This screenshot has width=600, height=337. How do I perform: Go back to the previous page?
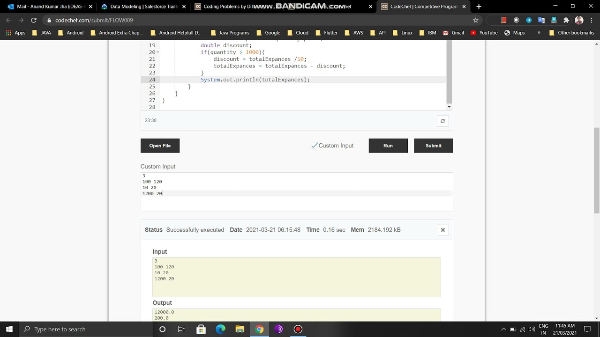pos(8,20)
